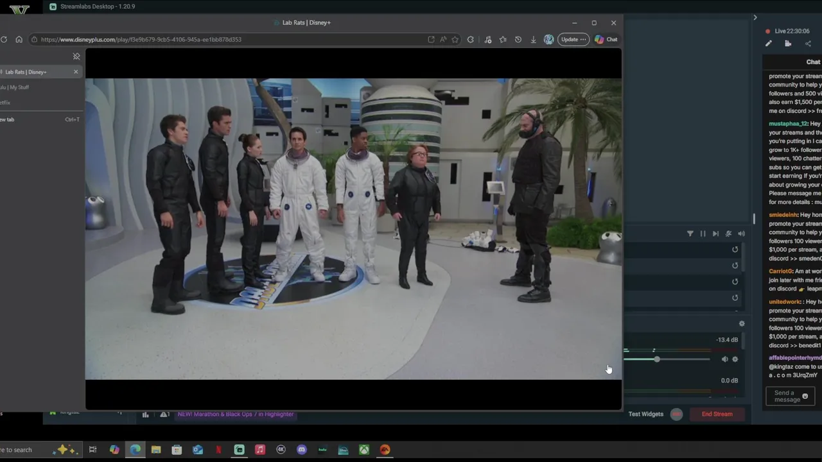Screen dimensions: 822x462
Task: Open Xbox app from the taskbar
Action: tap(364, 450)
